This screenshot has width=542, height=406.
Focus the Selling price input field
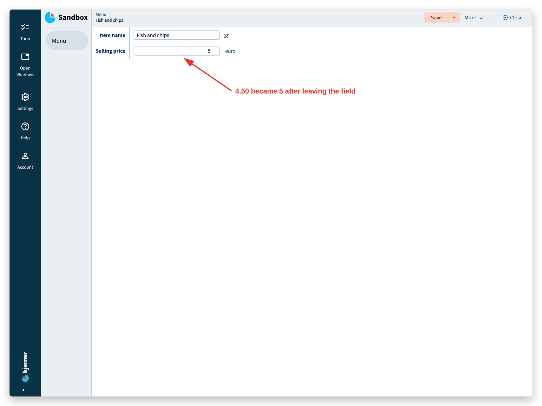176,51
